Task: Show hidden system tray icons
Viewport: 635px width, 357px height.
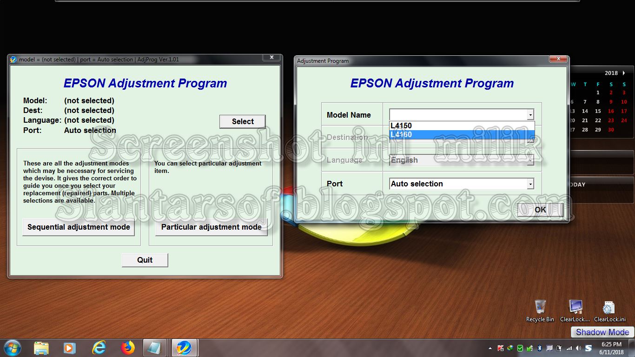Action: 490,348
